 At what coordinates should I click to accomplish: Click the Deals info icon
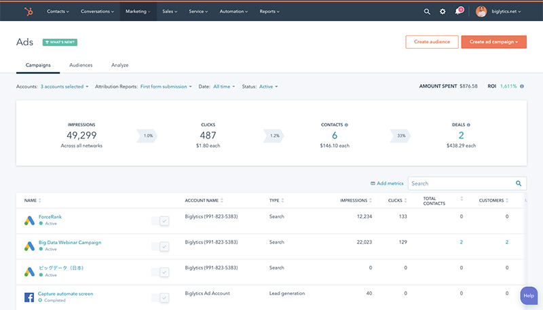click(468, 125)
